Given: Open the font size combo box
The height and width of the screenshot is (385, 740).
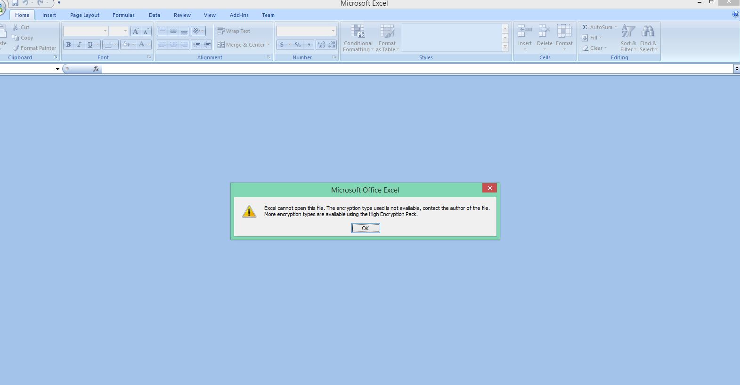Looking at the screenshot, I should click(119, 31).
